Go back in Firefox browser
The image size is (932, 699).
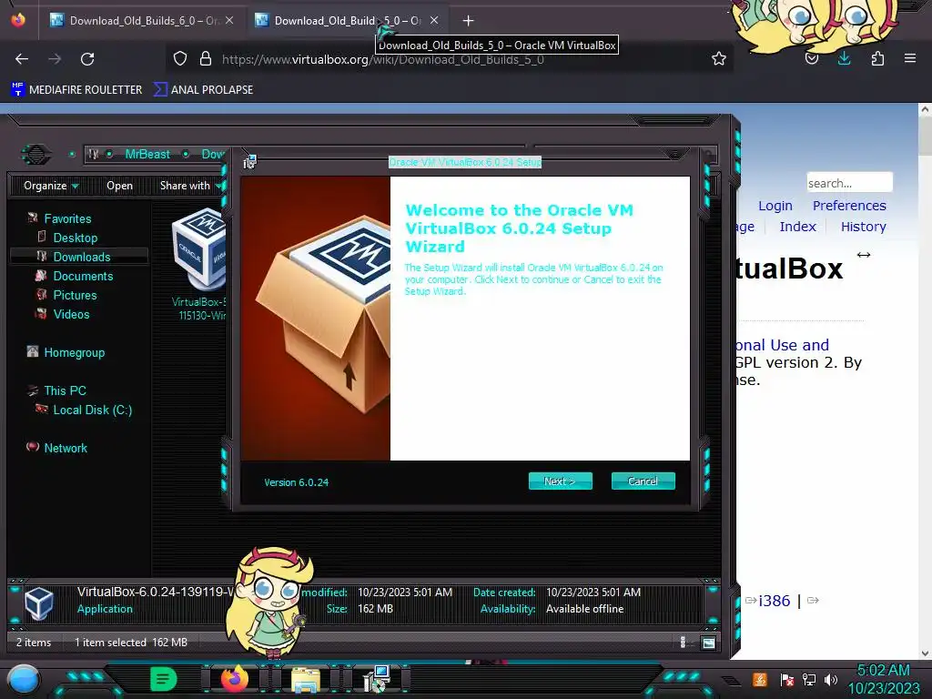(x=22, y=59)
